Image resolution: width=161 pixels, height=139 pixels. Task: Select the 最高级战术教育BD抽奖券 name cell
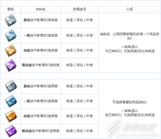tap(41, 65)
